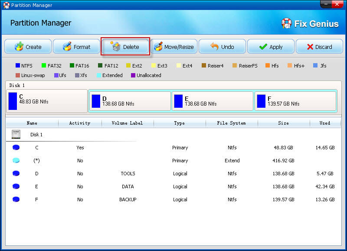Click the Name column header
Screen dimensions: 347x251
point(32,123)
